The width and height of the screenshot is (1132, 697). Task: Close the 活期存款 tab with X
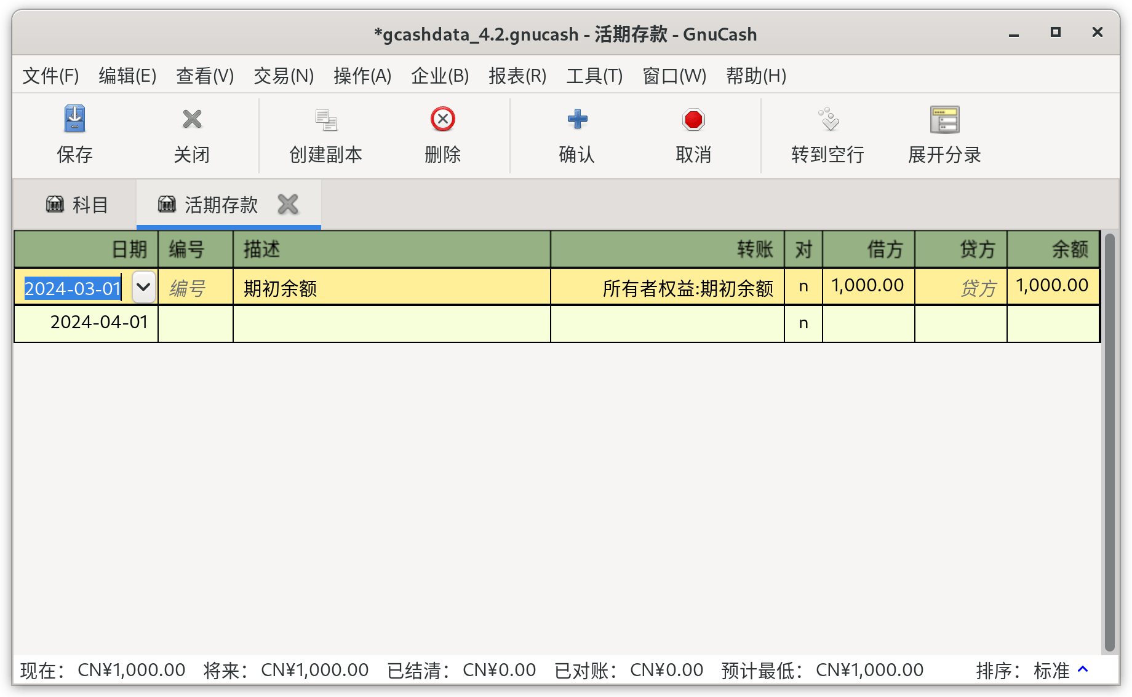pos(288,204)
